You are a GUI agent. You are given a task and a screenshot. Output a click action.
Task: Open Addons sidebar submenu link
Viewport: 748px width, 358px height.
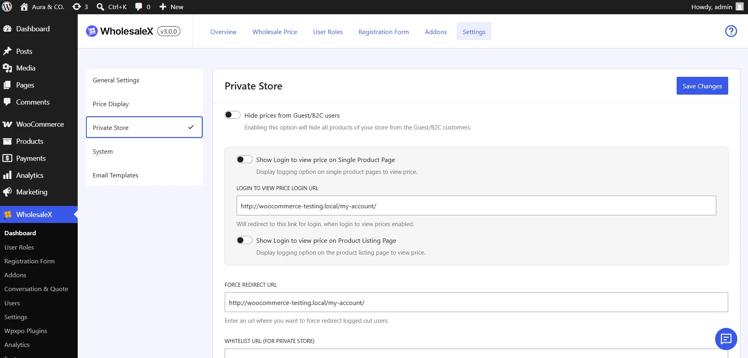[x=15, y=275]
